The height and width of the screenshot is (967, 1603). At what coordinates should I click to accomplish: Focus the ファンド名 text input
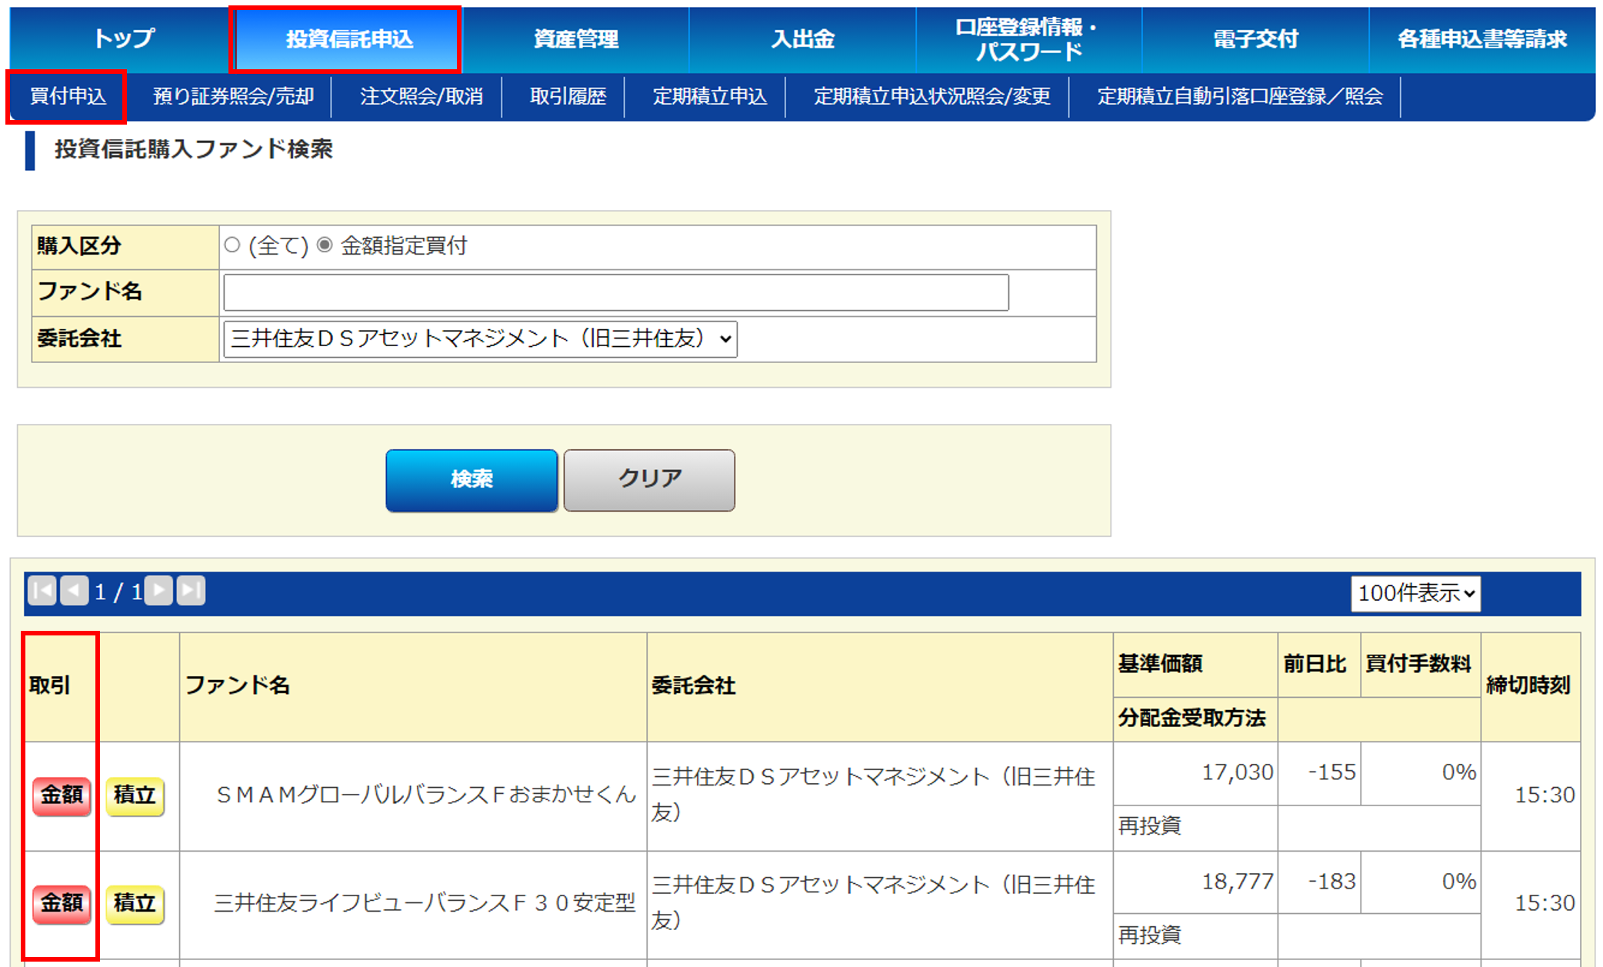(616, 292)
